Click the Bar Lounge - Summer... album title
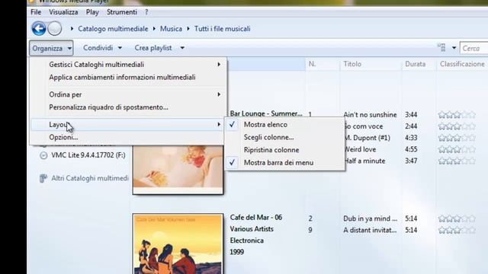Viewport: 488px width, 274px height. [266, 113]
